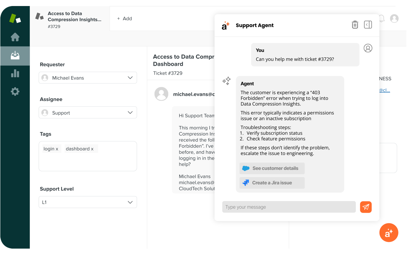
Task: Click the + Add tab button
Action: (124, 19)
